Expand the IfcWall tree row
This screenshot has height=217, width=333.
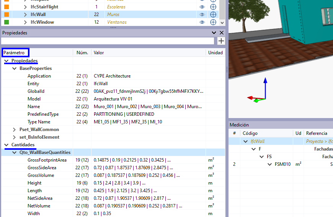coord(25,15)
